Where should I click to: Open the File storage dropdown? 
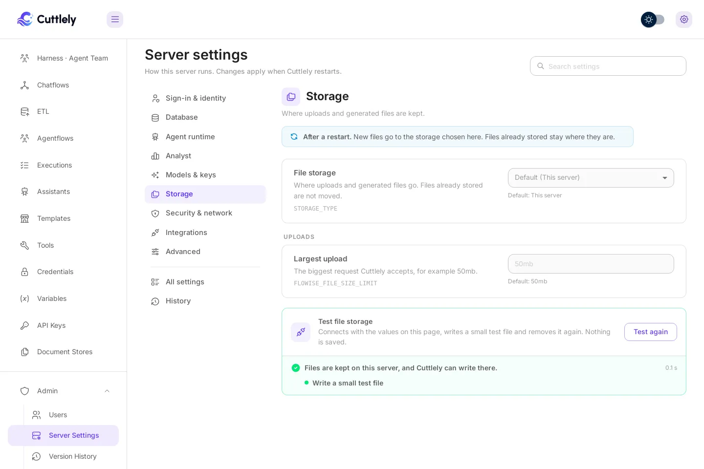(x=591, y=178)
